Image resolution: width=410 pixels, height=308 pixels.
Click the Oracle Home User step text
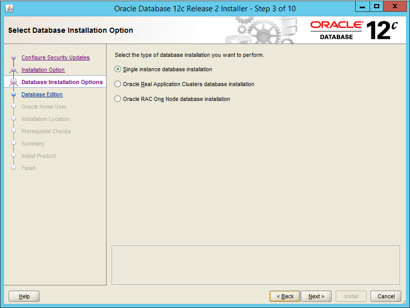pyautogui.click(x=44, y=107)
